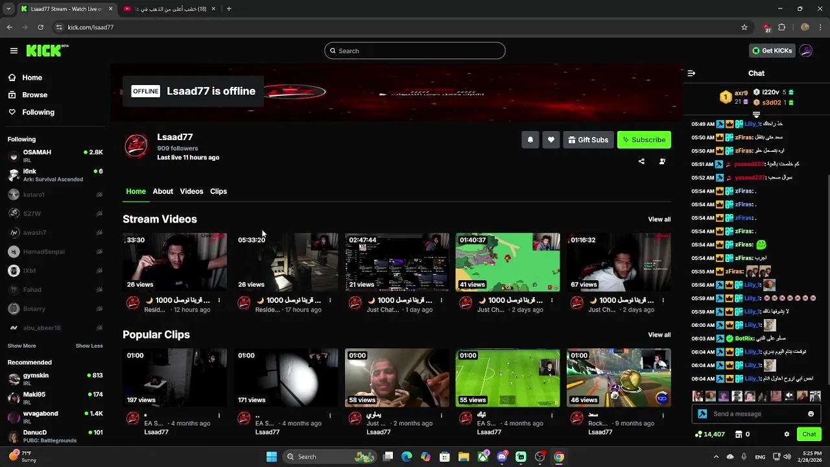Image resolution: width=830 pixels, height=467 pixels.
Task: Click the Gift Subs button
Action: tap(588, 139)
